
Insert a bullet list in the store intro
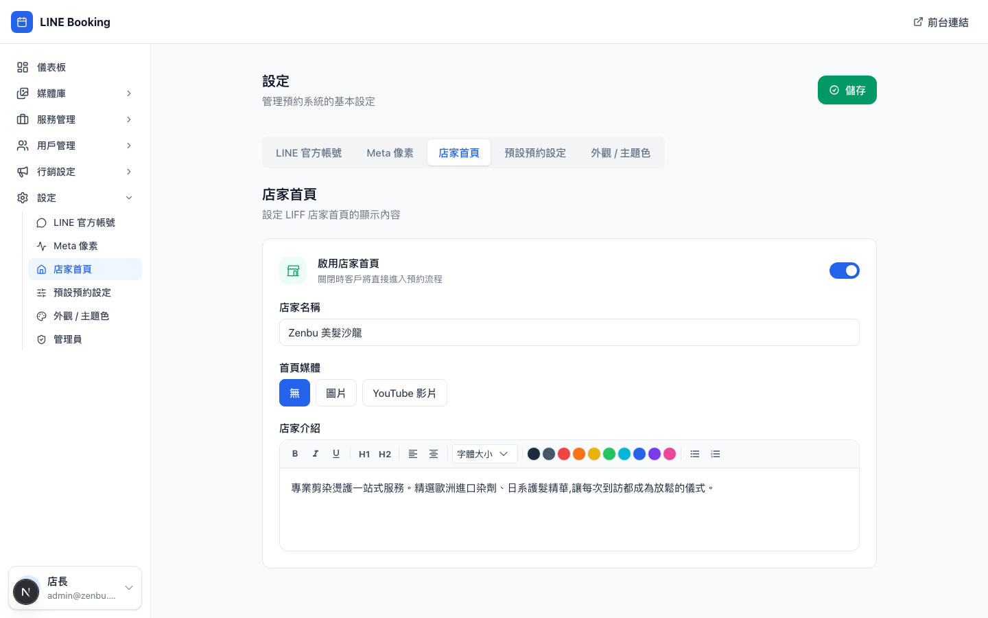(x=695, y=454)
